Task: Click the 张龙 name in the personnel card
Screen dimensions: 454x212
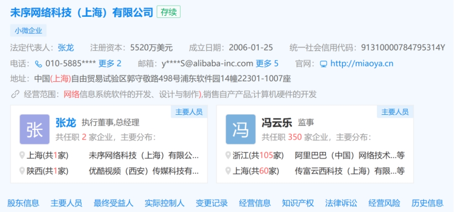Action: tap(66, 122)
